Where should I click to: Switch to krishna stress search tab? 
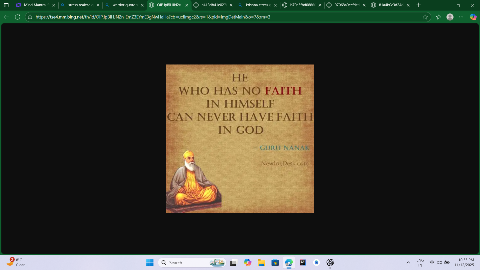pyautogui.click(x=257, y=5)
